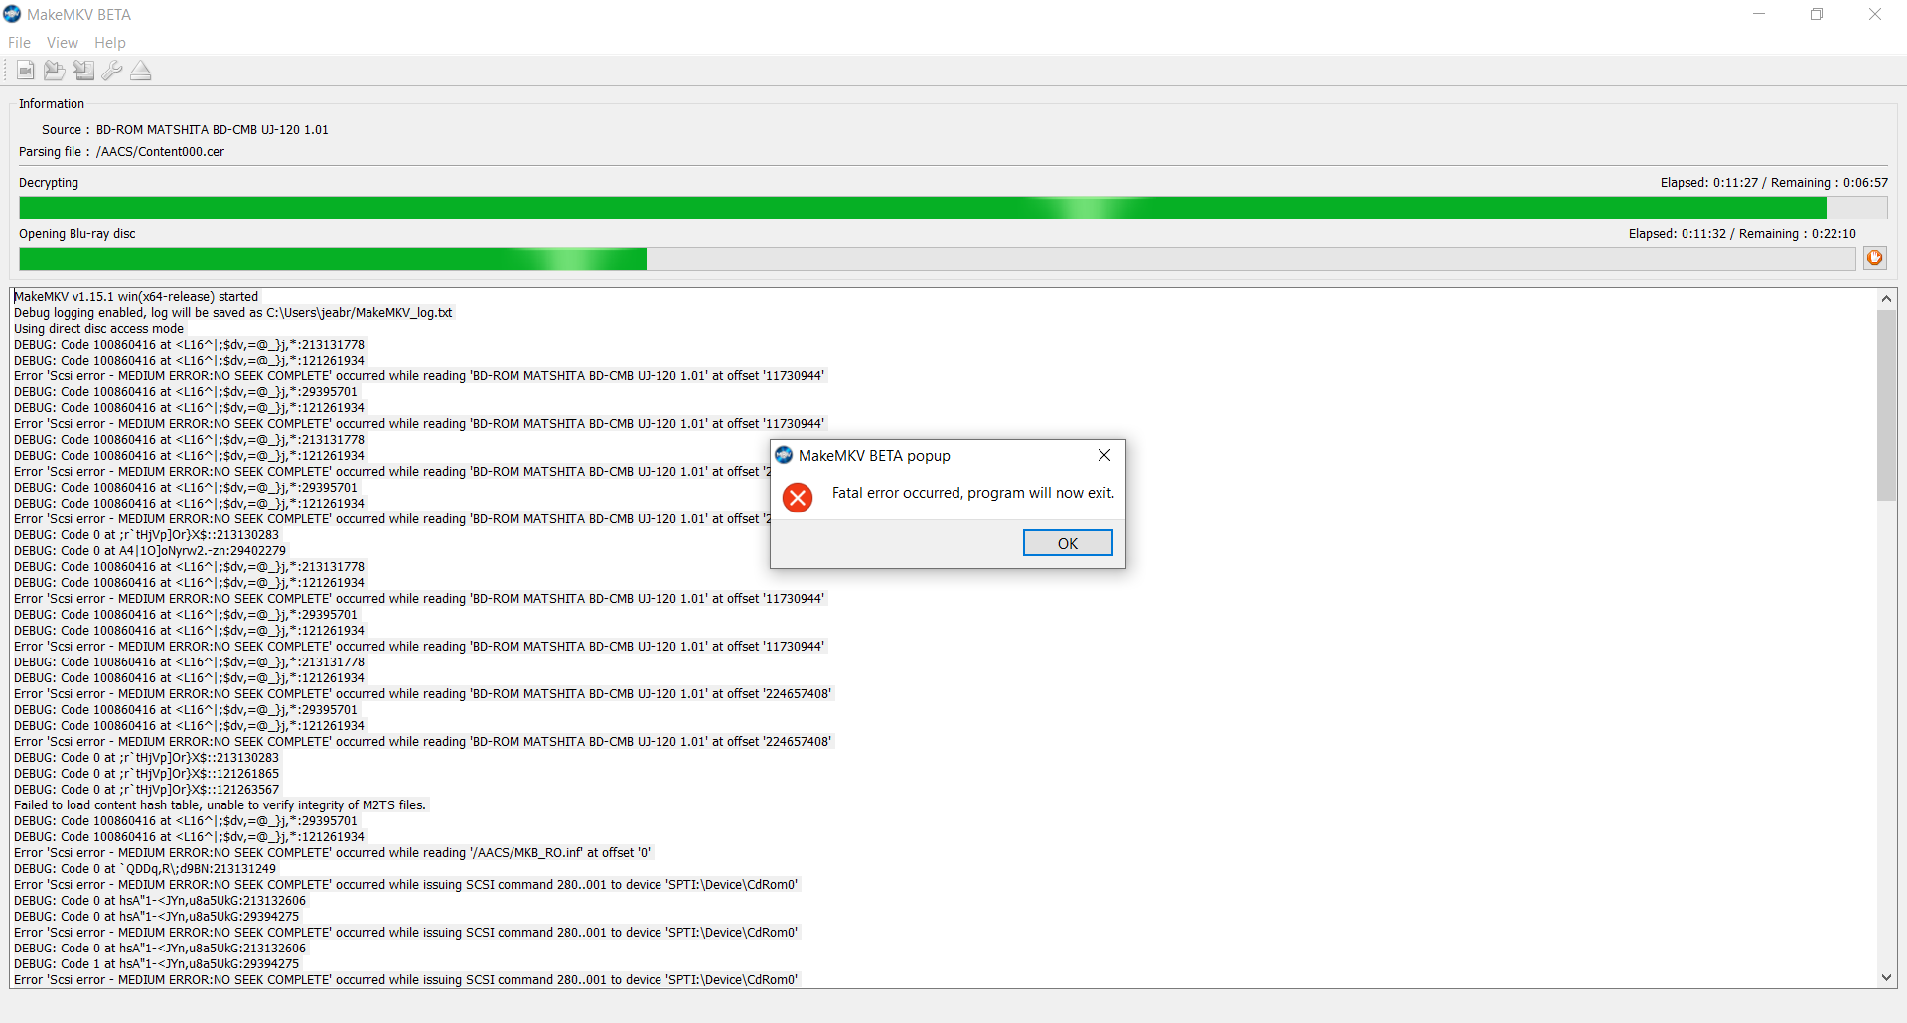The height and width of the screenshot is (1023, 1907).
Task: Click OK in the fatal error popup
Action: click(1068, 543)
